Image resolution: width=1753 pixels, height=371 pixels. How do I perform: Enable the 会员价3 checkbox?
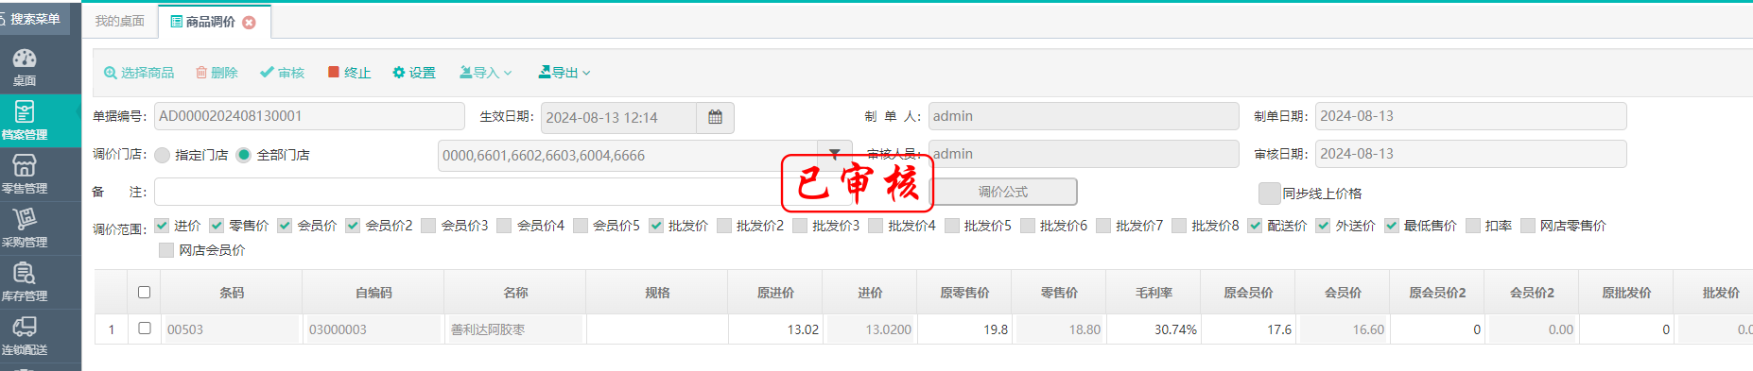tap(428, 226)
